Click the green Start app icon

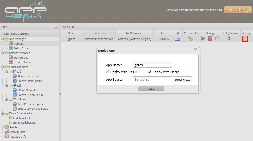[203, 39]
